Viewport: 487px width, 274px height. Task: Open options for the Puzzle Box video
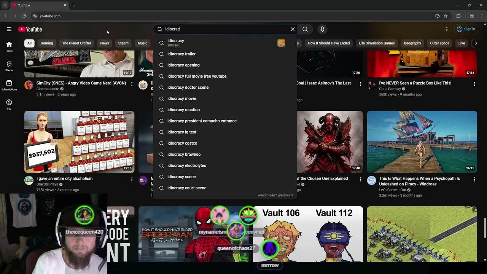pos(474,84)
